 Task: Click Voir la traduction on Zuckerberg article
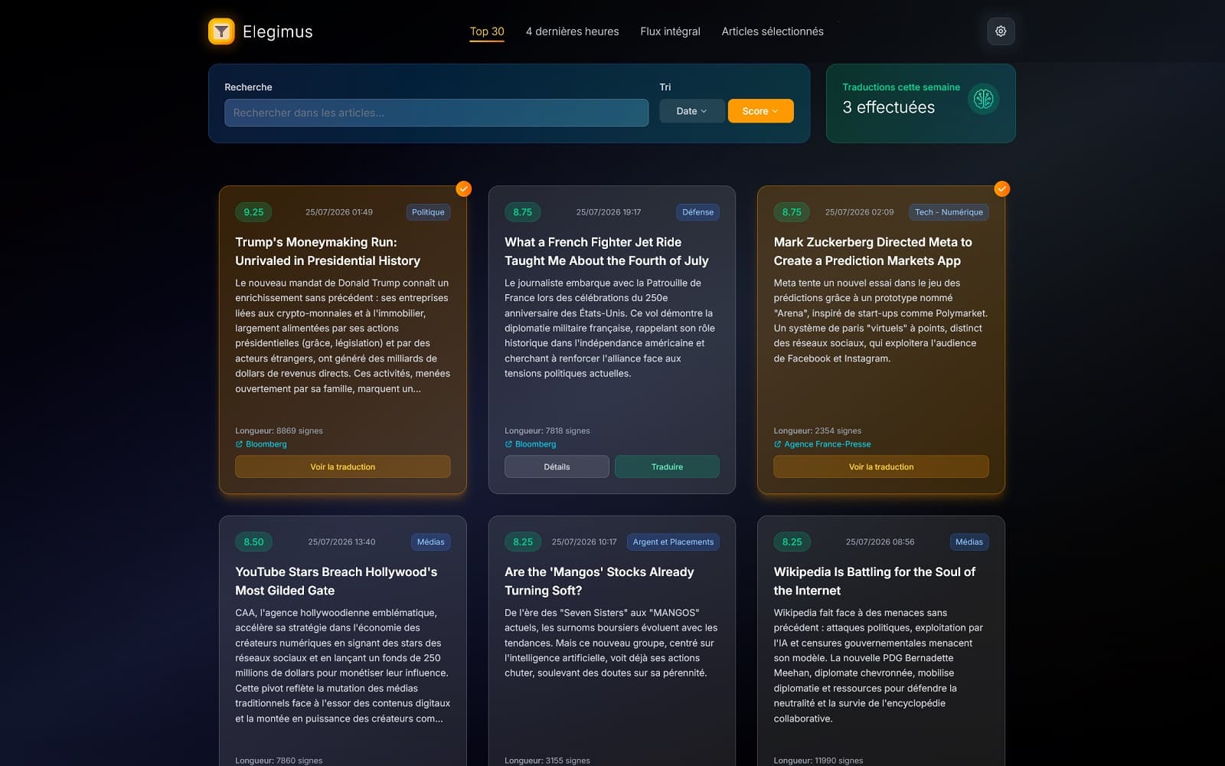(x=881, y=466)
